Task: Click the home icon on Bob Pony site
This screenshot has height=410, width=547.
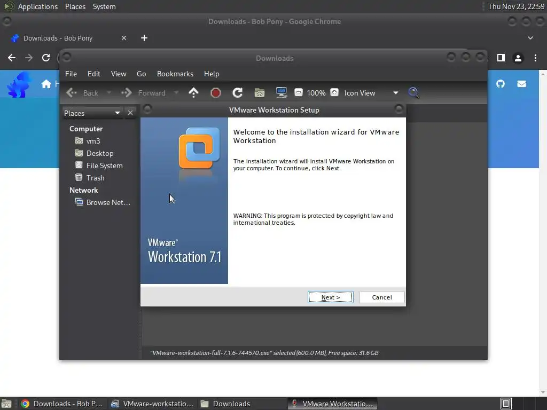Action: tap(46, 84)
